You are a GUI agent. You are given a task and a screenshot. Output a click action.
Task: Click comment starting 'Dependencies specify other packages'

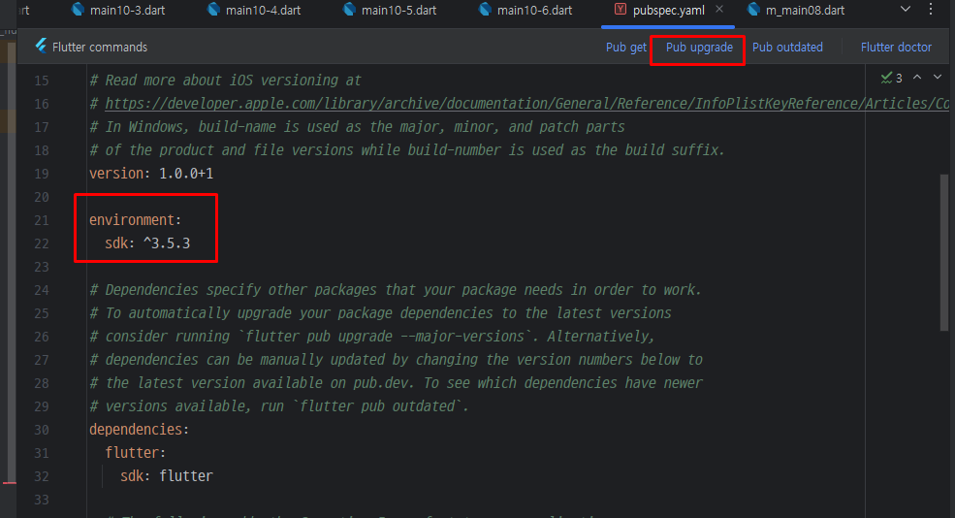[x=396, y=290]
